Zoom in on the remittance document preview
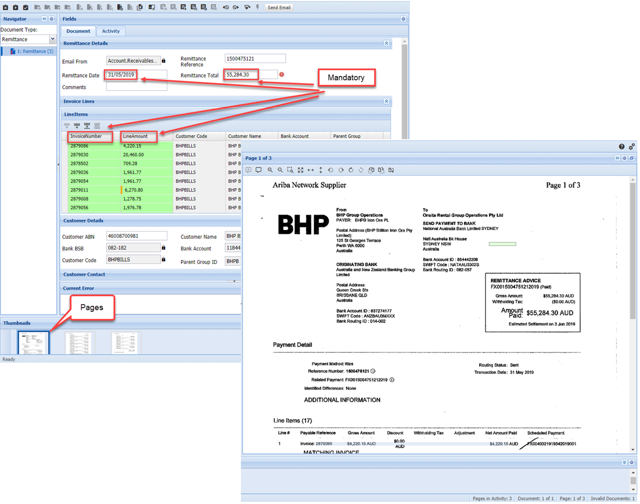The width and height of the screenshot is (640, 504). 270,169
